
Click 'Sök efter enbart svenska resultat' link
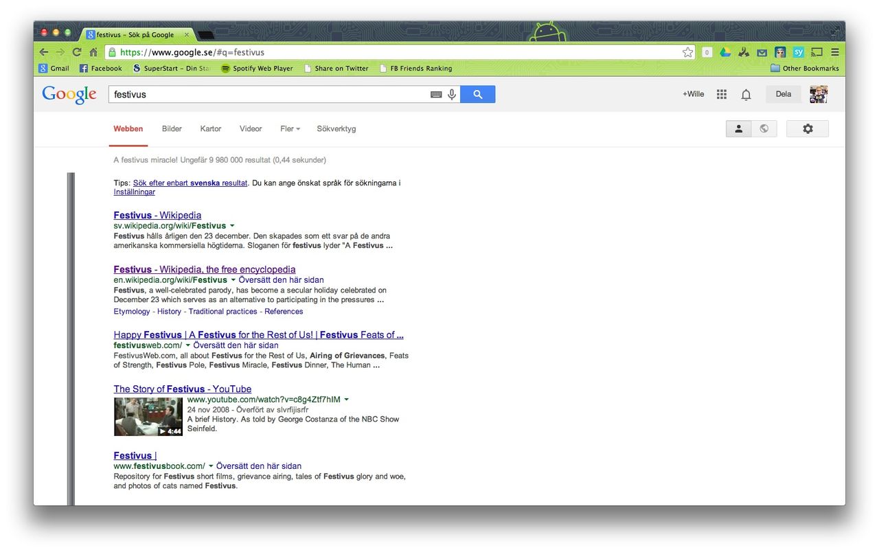[x=190, y=183]
